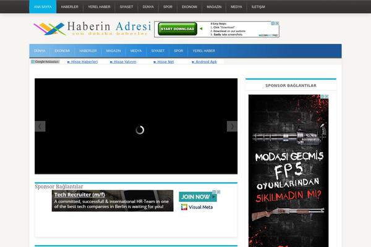Open MEDYA in the top dark menu

point(236,7)
